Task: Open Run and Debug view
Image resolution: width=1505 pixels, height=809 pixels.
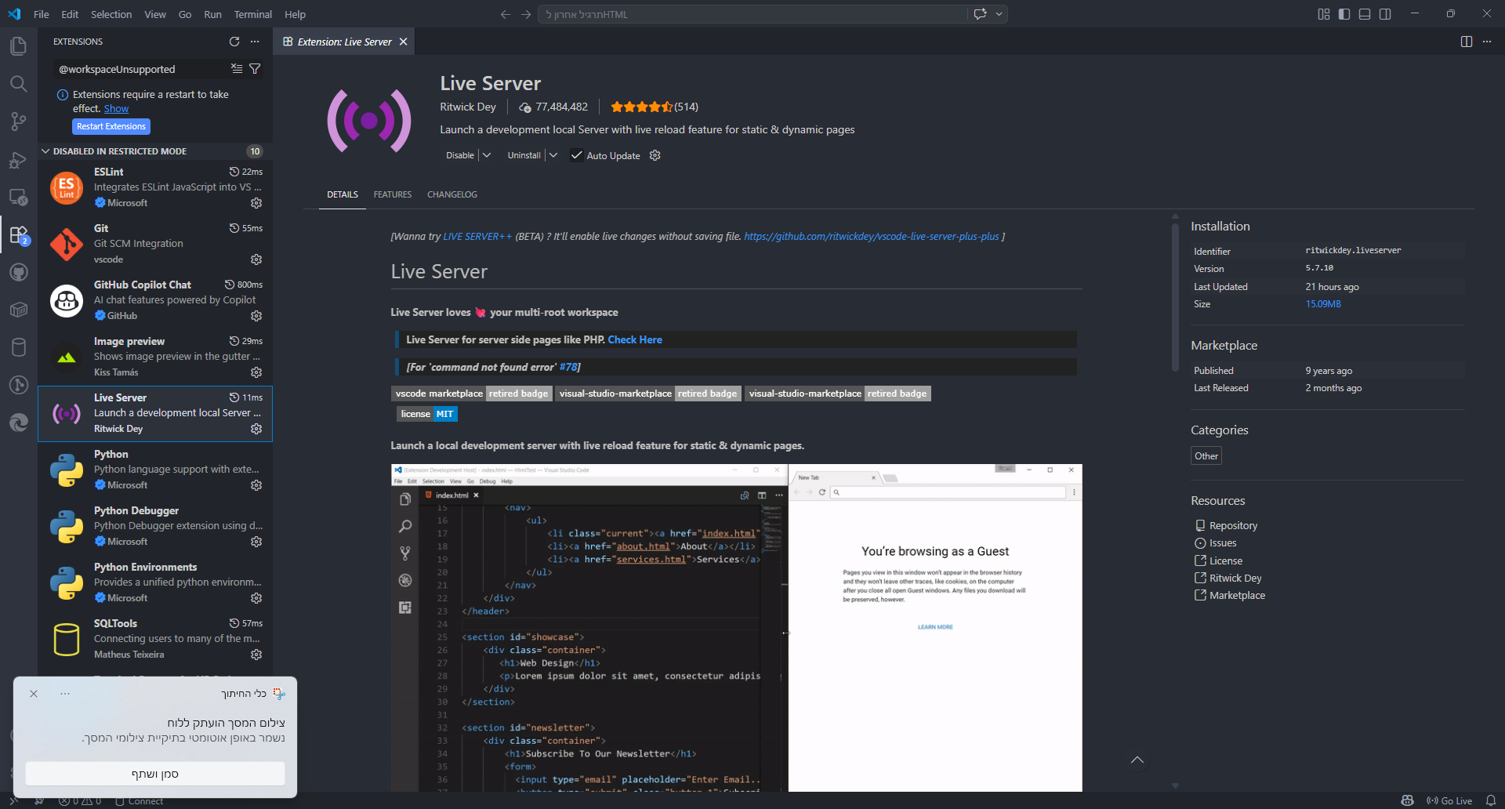Action: click(18, 160)
